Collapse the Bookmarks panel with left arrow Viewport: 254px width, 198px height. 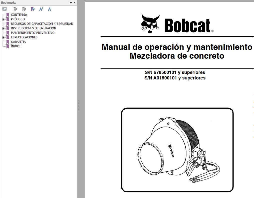(x=75, y=3)
